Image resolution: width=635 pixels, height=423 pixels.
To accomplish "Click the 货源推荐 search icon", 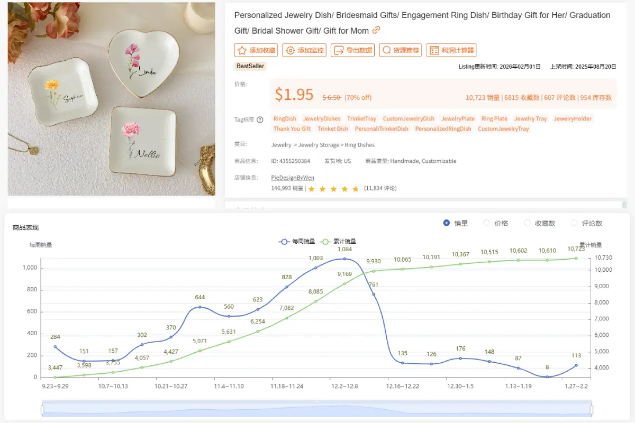I will [x=386, y=50].
